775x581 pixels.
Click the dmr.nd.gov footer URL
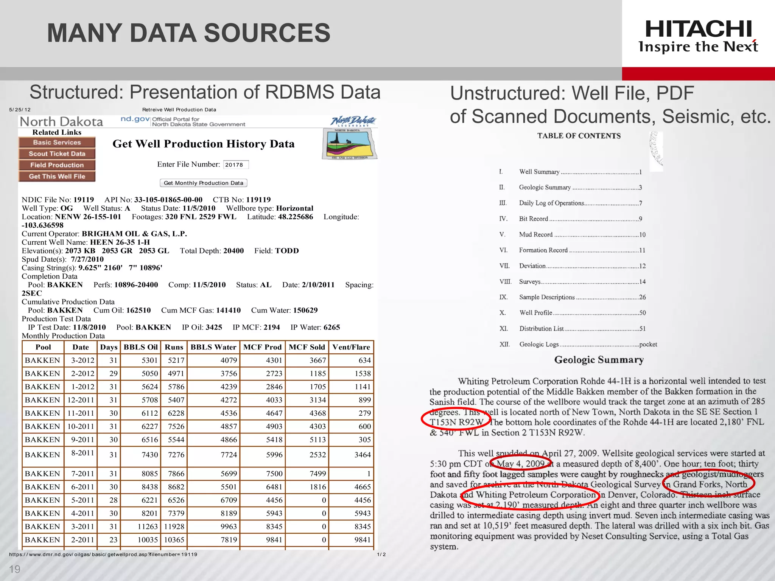pyautogui.click(x=103, y=555)
